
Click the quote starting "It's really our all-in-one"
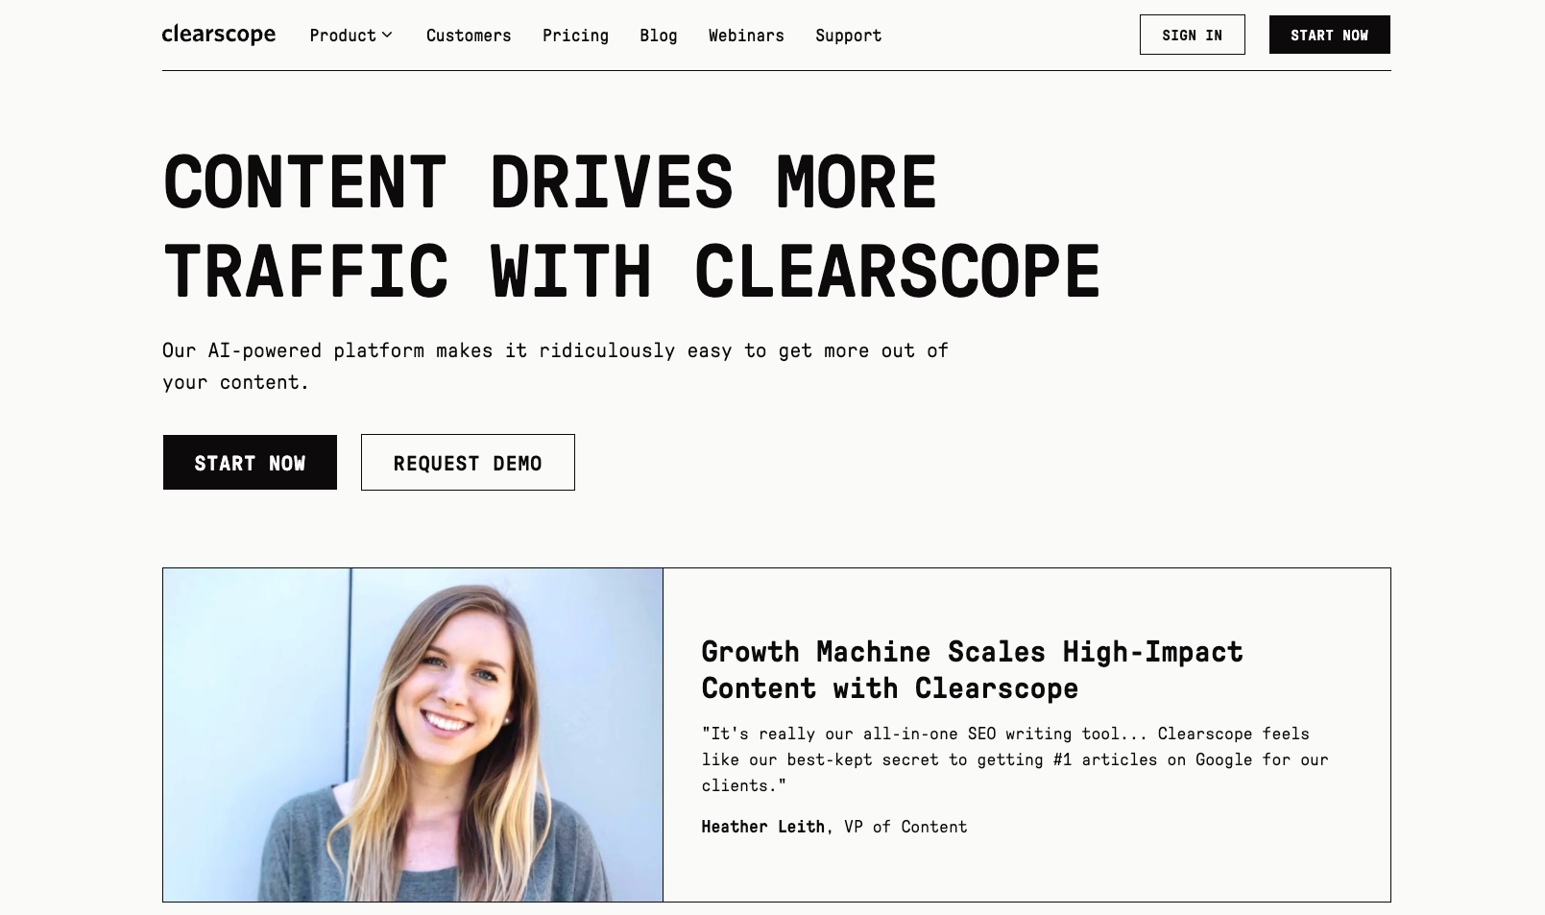point(1015,759)
